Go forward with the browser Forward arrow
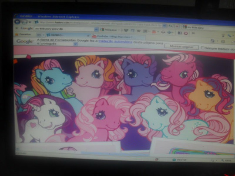 pos(24,22)
